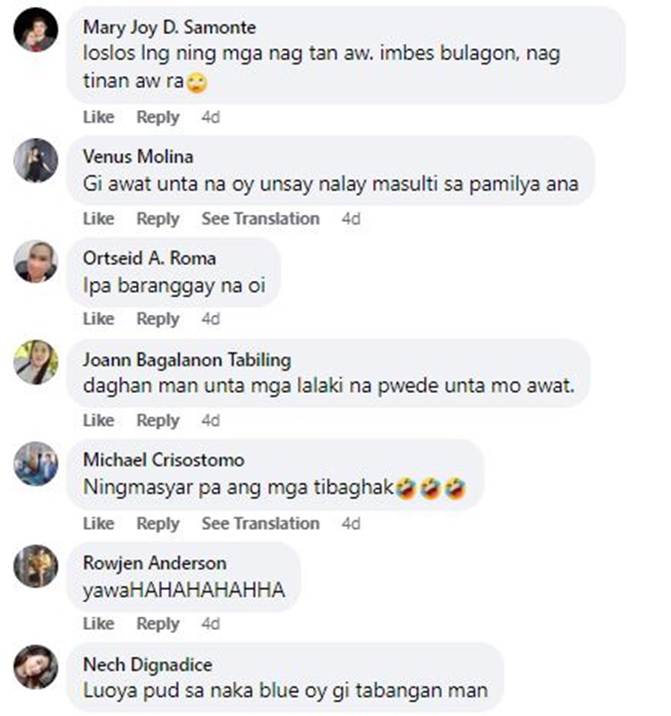671x716 pixels.
Task: See translation of Michael Crisostomo's comment
Action: pos(260,524)
